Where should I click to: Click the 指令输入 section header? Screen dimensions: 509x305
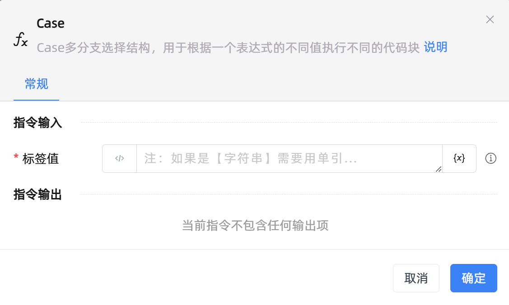(x=38, y=123)
